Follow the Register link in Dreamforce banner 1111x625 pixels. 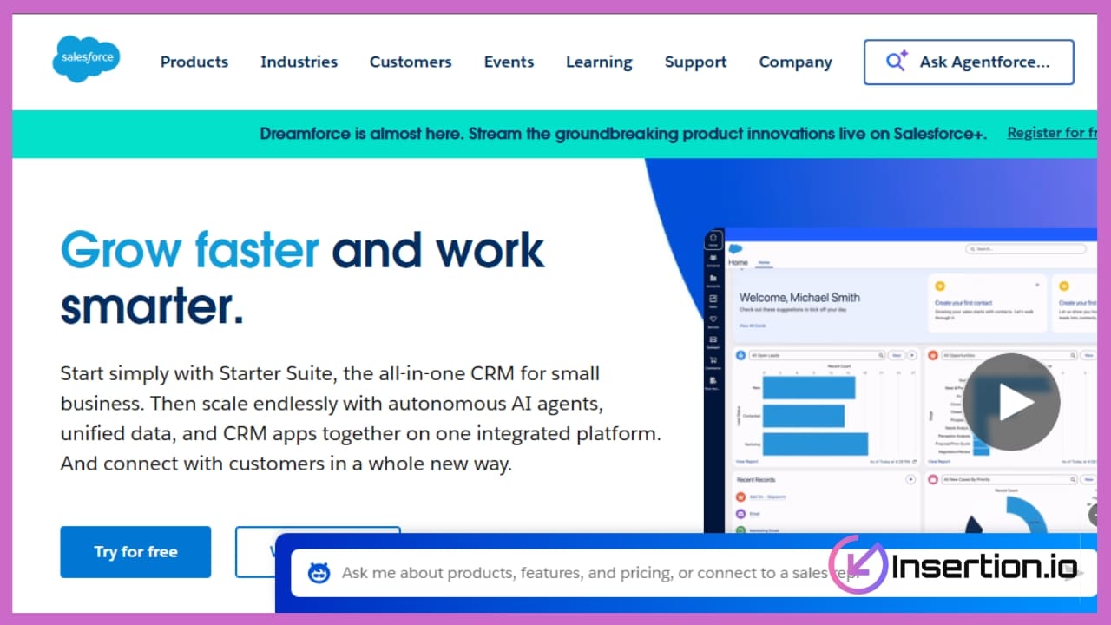pos(1050,133)
